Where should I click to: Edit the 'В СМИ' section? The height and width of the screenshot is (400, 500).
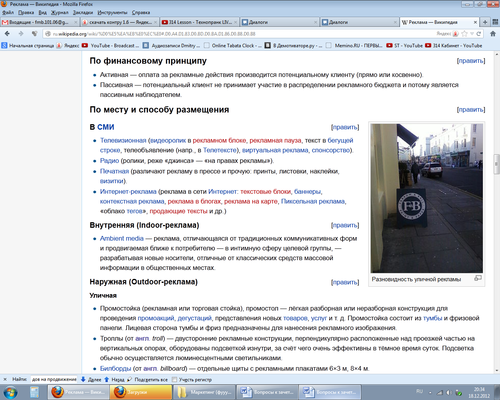pyautogui.click(x=345, y=127)
